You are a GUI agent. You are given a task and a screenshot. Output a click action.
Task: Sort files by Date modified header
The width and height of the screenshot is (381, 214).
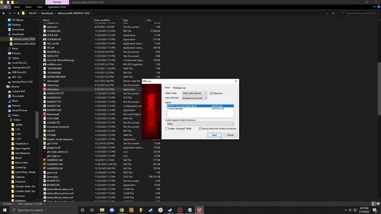click(x=102, y=20)
